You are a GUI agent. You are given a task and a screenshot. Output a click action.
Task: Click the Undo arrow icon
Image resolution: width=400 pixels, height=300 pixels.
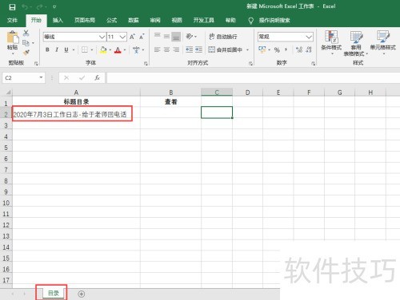(x=25, y=7)
